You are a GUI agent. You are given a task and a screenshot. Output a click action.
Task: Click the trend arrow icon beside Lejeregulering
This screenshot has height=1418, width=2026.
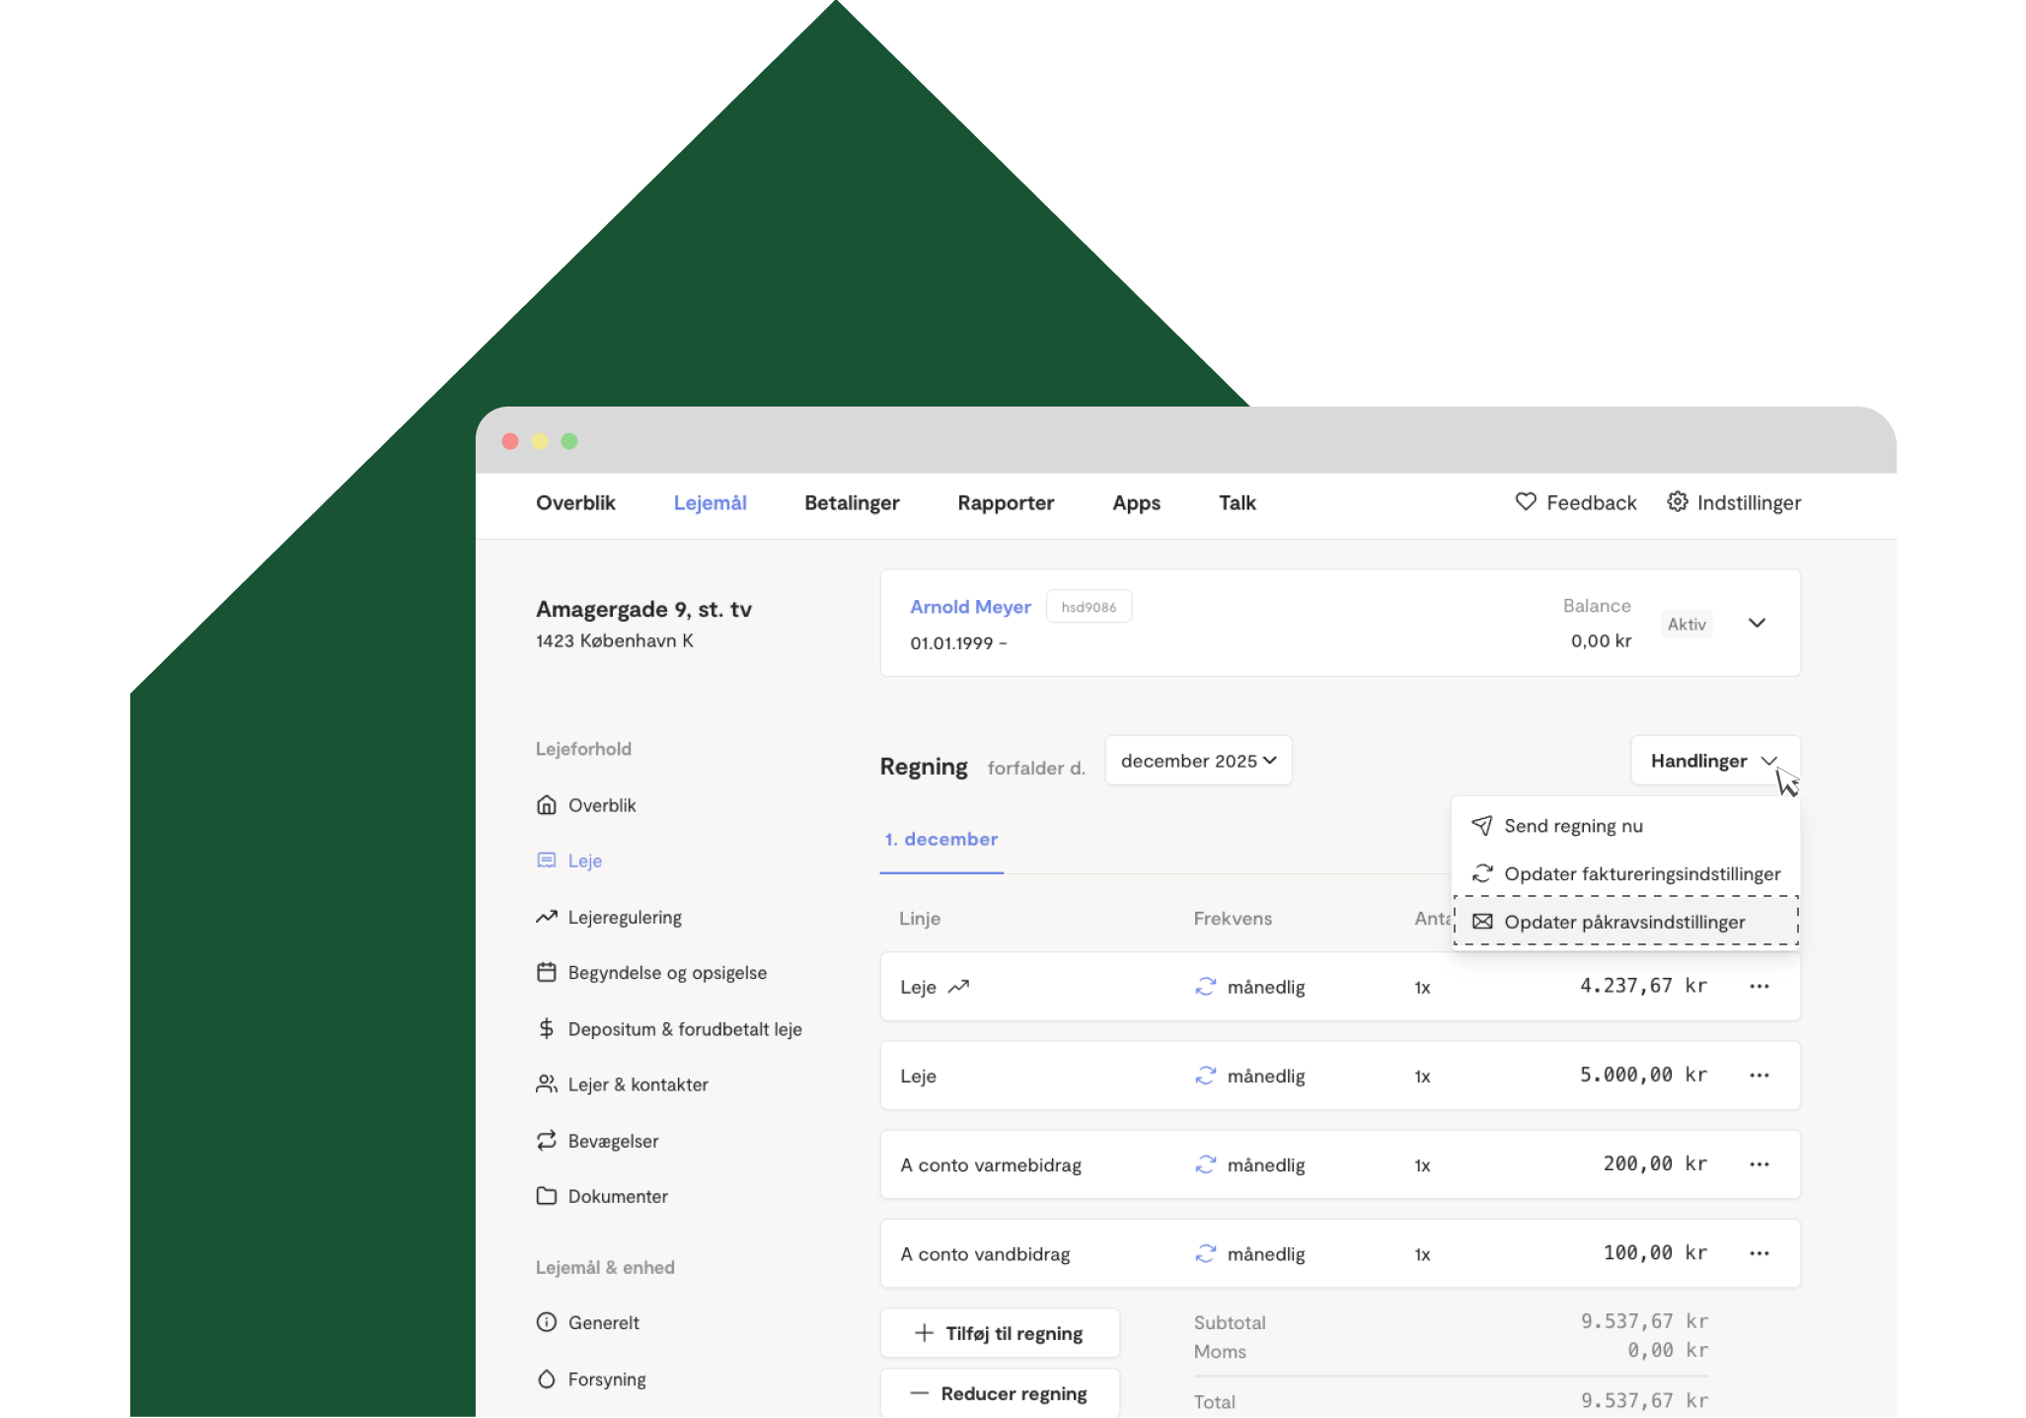(x=546, y=917)
